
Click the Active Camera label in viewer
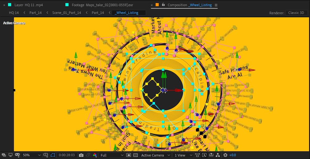point(14,23)
